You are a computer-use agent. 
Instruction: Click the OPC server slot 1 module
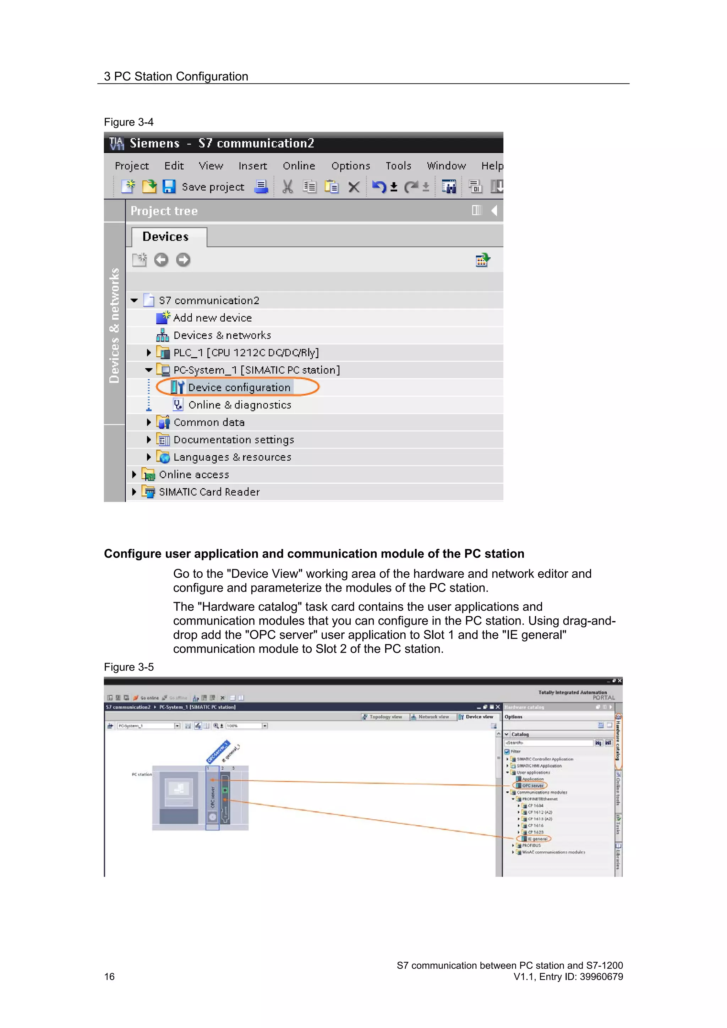(x=212, y=798)
